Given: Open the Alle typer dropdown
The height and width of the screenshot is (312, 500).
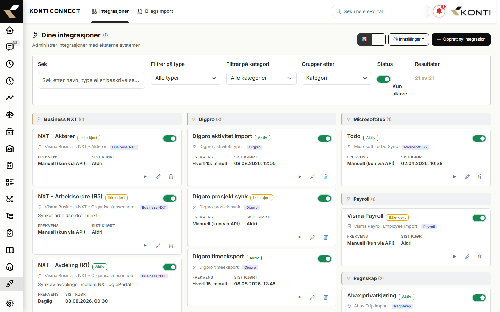Looking at the screenshot, I should click(x=186, y=78).
